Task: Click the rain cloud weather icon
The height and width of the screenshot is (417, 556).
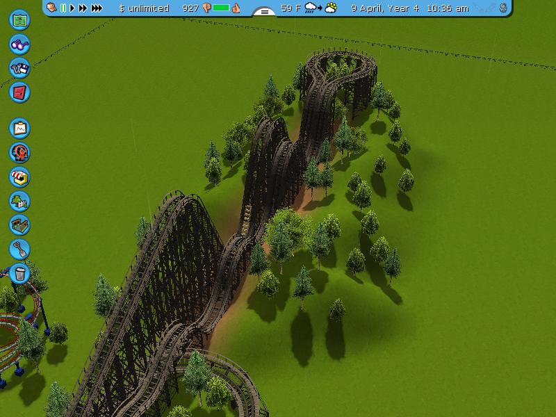Action: tap(310, 8)
